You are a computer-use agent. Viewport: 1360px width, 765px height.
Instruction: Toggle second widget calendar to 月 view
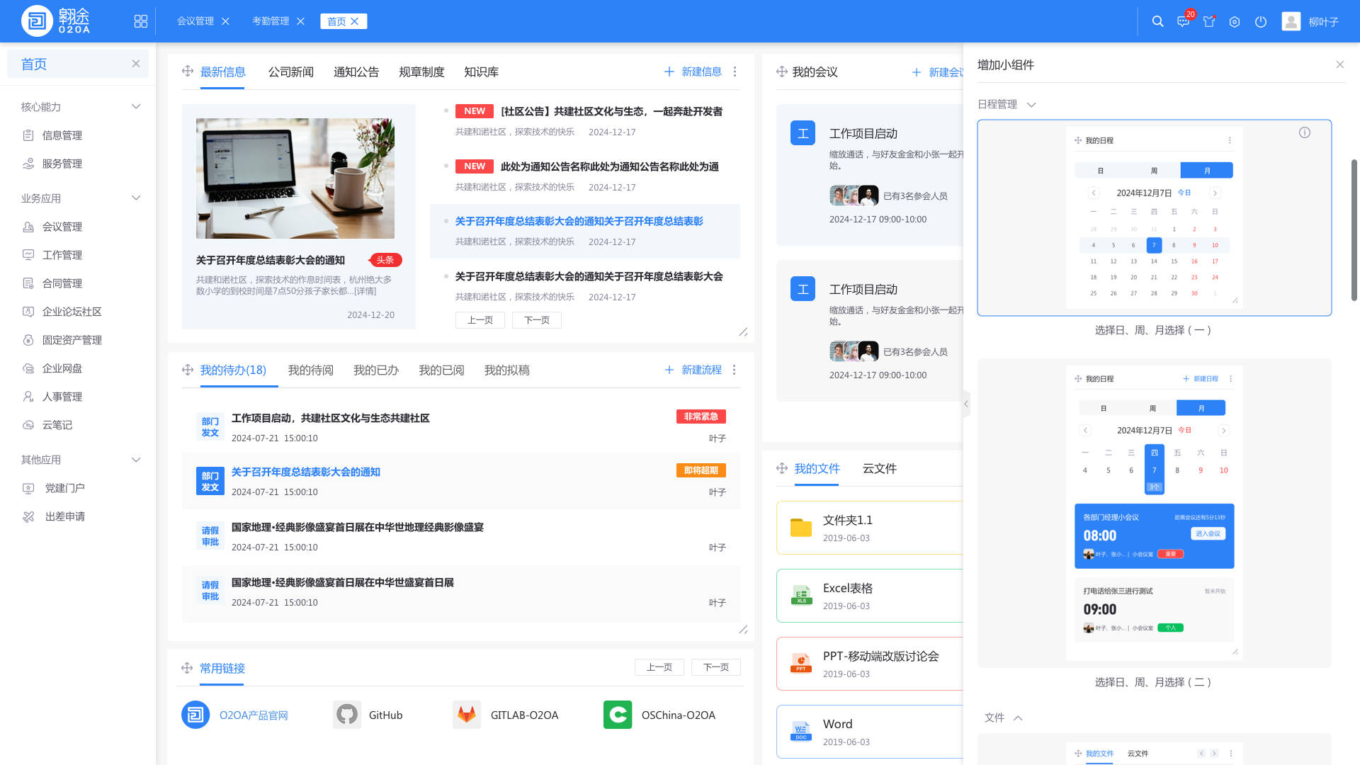tap(1201, 407)
